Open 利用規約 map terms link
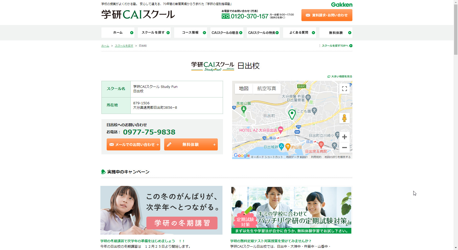 tap(316, 157)
